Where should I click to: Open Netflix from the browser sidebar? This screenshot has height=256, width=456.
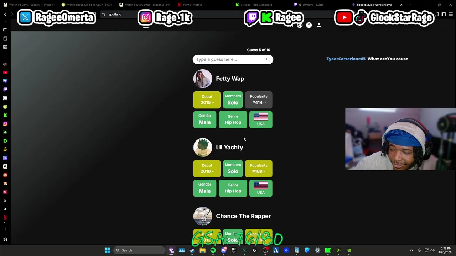coord(5,218)
